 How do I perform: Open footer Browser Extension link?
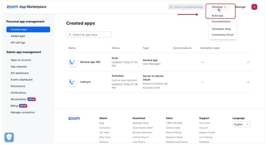(142, 133)
